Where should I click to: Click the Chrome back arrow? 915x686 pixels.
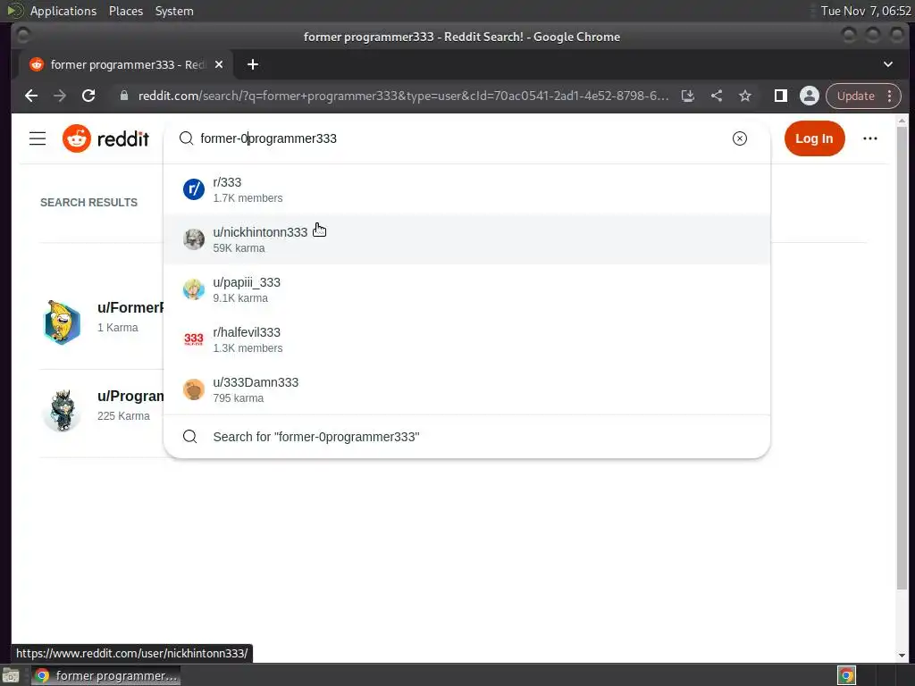tap(31, 96)
